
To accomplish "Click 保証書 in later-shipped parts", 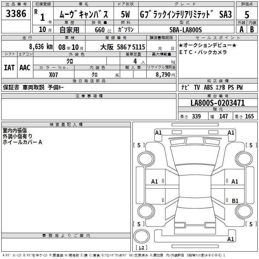I will [11, 87].
